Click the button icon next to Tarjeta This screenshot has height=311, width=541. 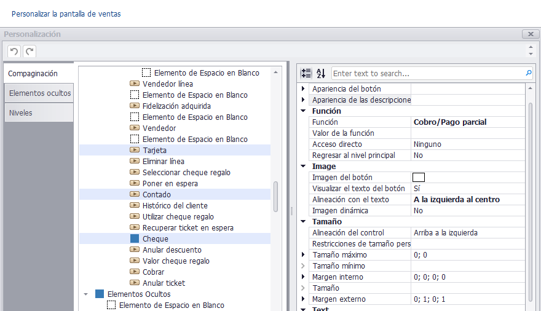click(x=135, y=150)
